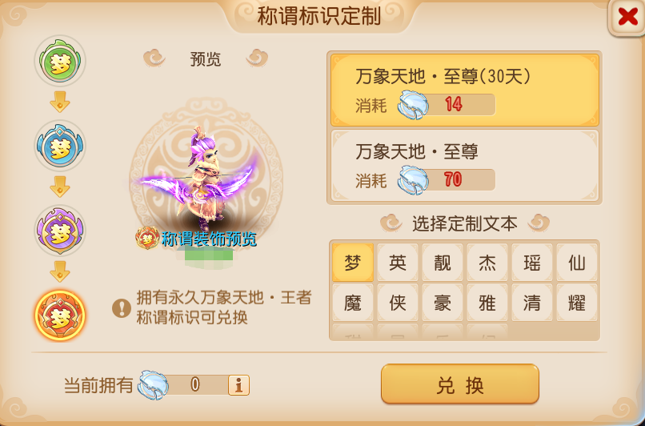Viewport: 645px width, 426px height.
Task: Click the info icon beside current owned count
Action: click(238, 385)
